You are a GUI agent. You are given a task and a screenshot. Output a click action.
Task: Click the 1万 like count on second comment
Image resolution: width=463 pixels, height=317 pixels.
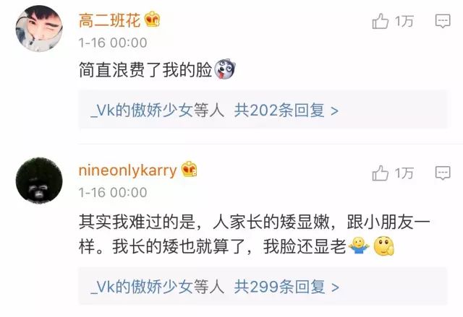(404, 173)
